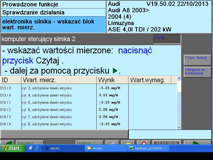Image resolution: width=213 pixels, height=160 pixels.
Task: Click the Wart.wymag. column header
Action: [x=150, y=80]
